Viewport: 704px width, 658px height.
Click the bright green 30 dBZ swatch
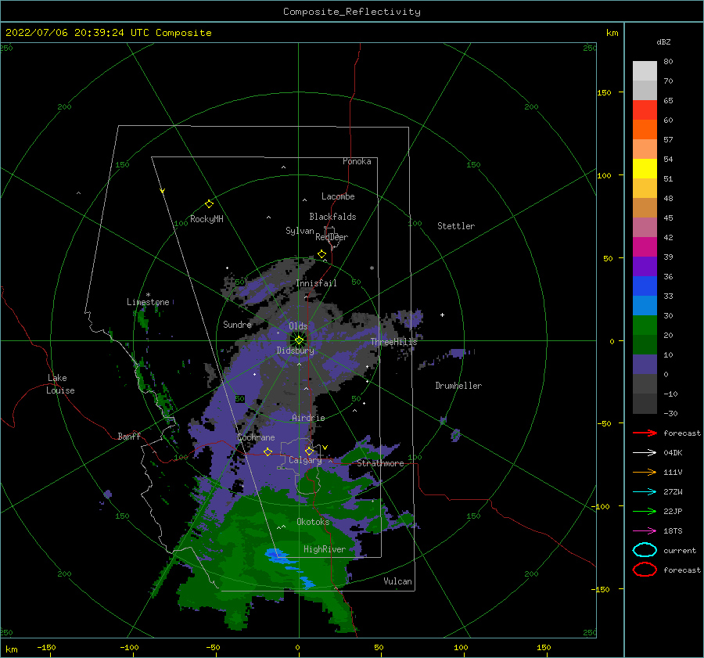[x=645, y=325]
